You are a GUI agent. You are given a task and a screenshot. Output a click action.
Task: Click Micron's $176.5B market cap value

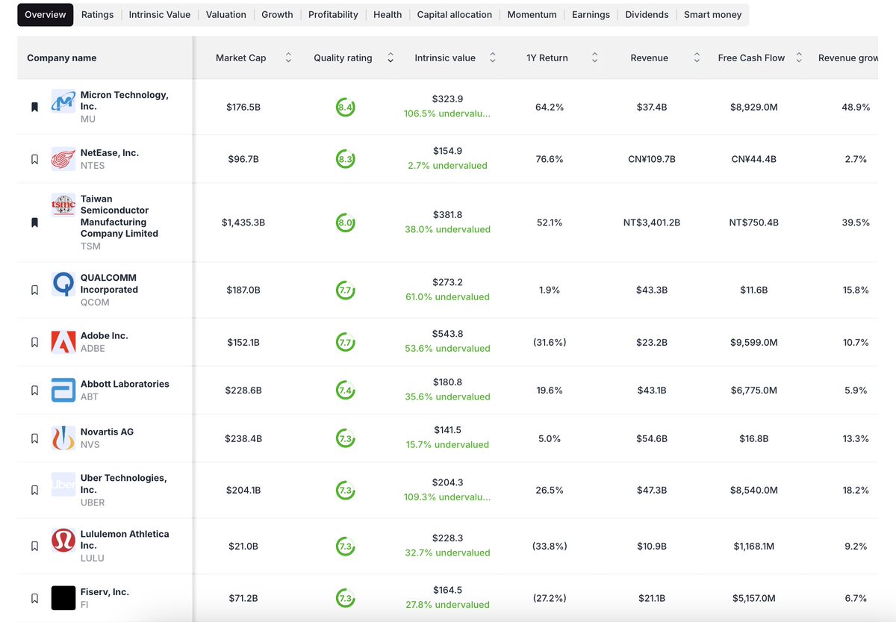click(x=243, y=107)
